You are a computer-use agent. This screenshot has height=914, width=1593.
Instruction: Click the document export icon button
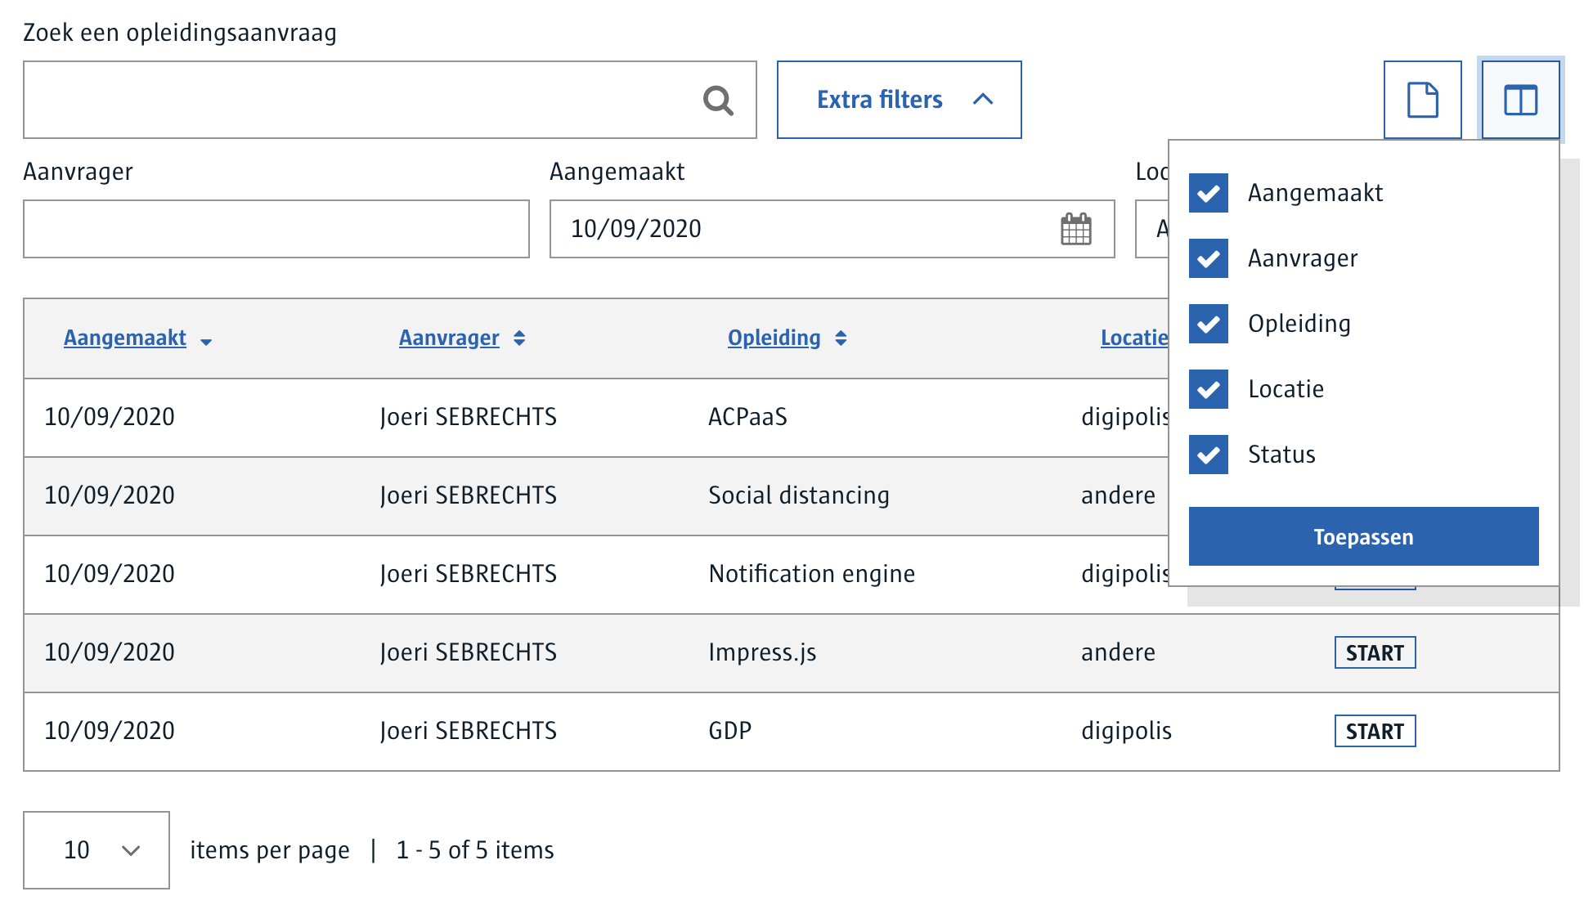pos(1422,100)
